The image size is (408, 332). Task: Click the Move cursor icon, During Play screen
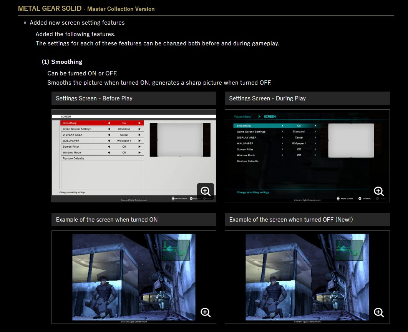(x=338, y=199)
